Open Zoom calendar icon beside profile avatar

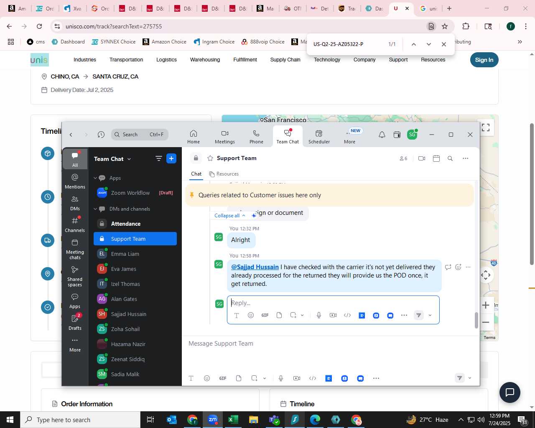pos(397,135)
